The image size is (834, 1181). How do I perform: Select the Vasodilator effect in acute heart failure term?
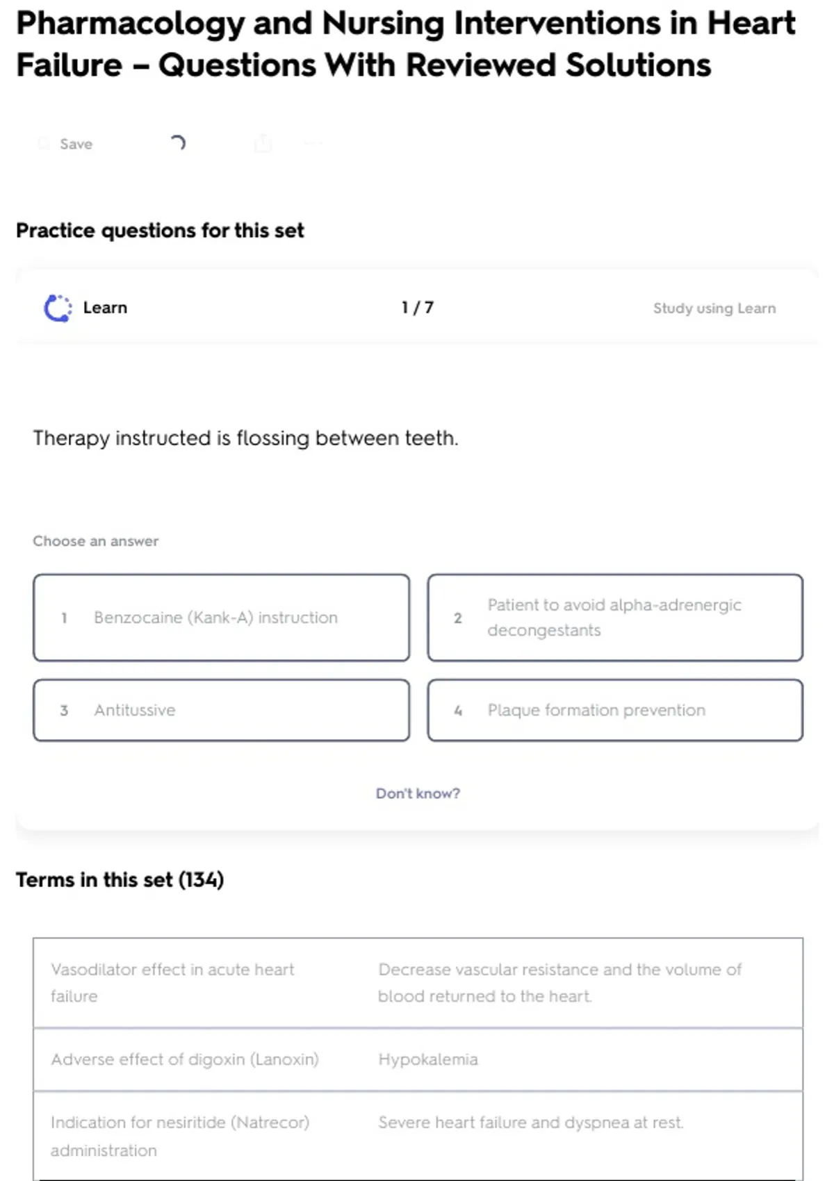pyautogui.click(x=172, y=982)
